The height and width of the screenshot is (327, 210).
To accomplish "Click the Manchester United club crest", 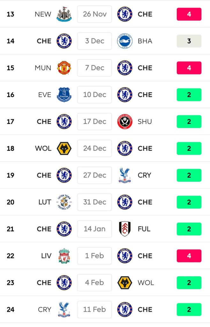I will pyautogui.click(x=64, y=68).
